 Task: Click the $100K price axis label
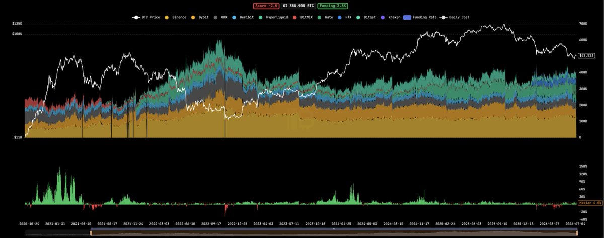[17, 34]
